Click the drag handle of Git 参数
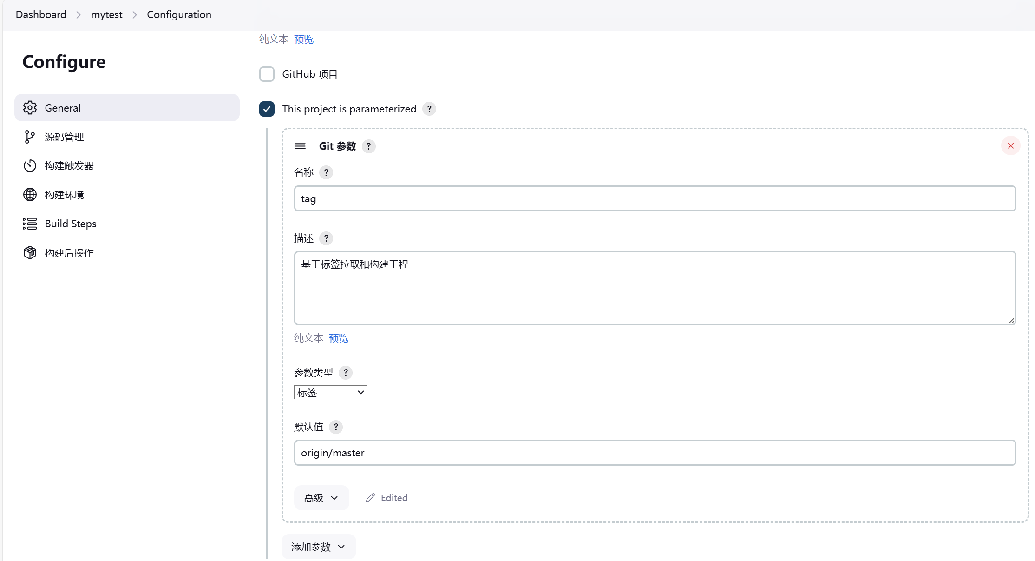 (300, 146)
